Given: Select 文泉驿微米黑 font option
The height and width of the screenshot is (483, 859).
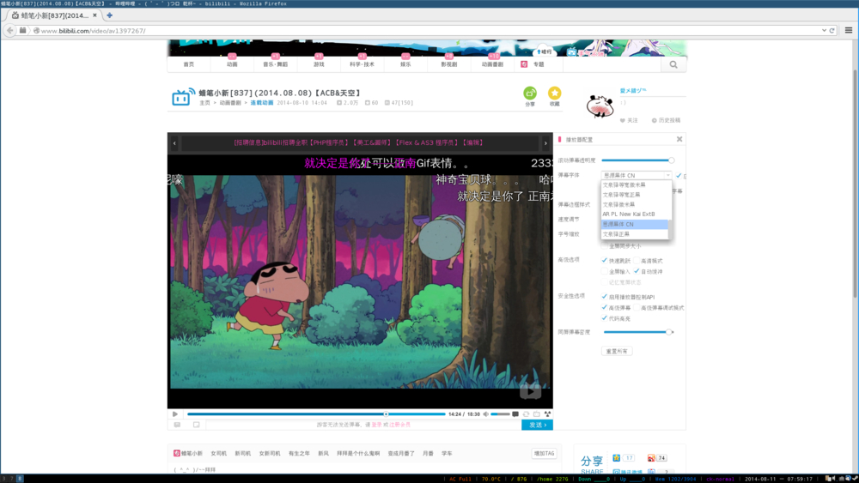Looking at the screenshot, I should tap(635, 204).
